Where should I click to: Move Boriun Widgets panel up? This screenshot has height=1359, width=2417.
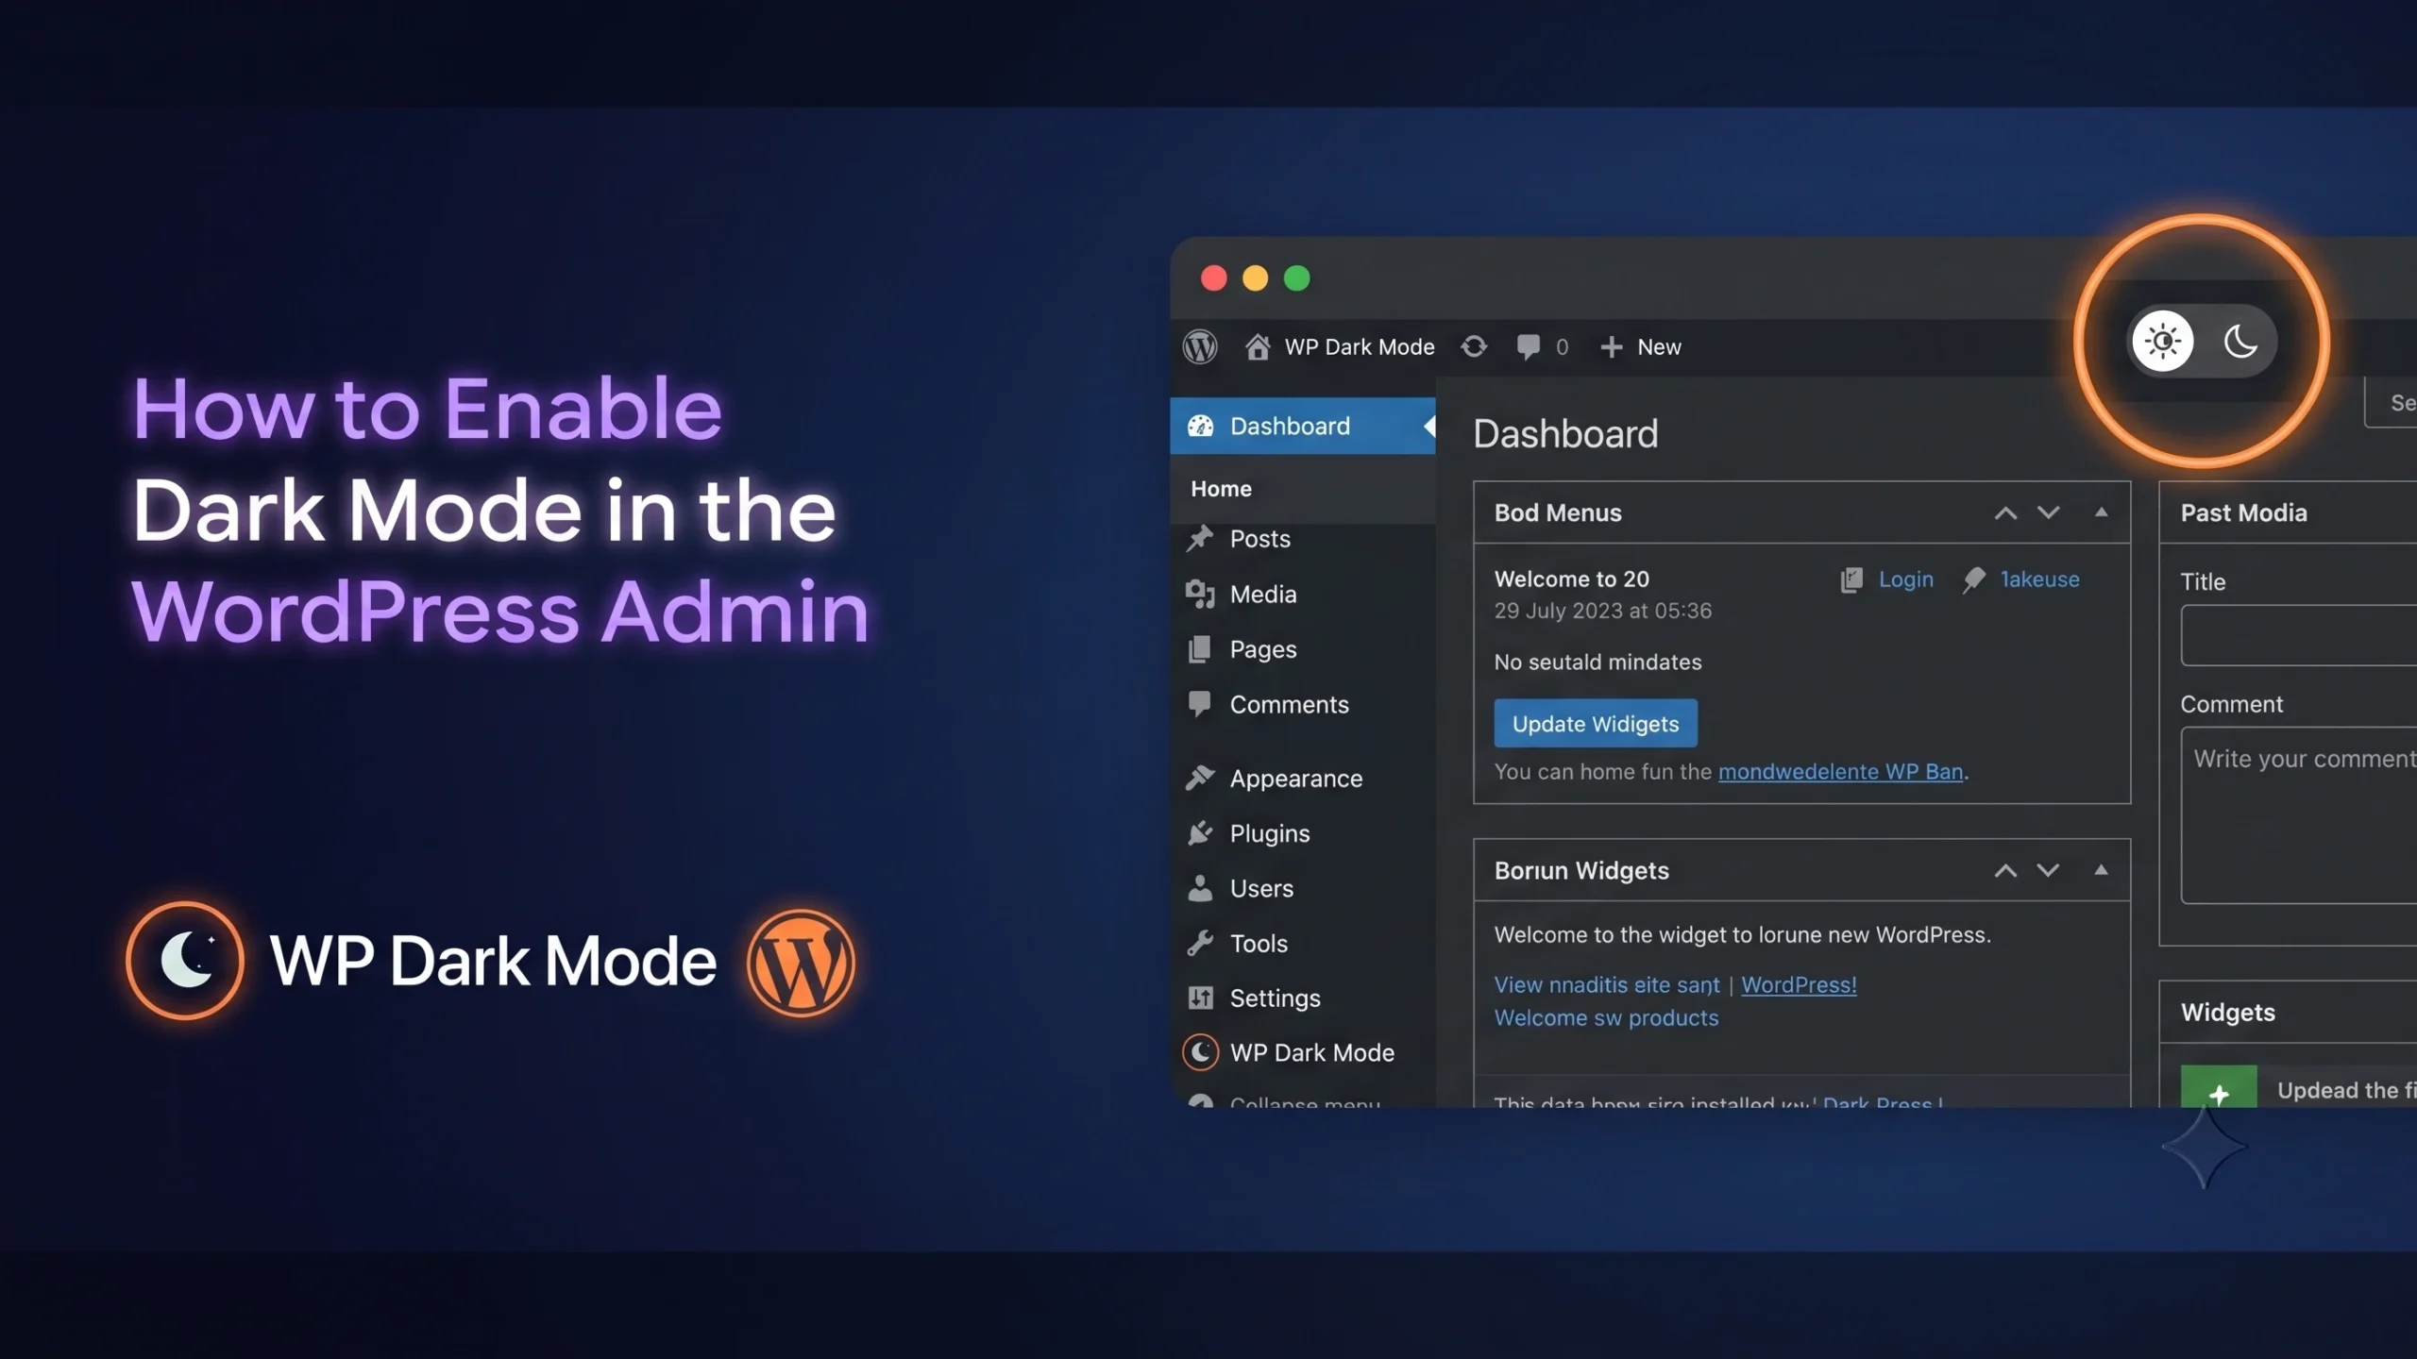pos(2005,870)
